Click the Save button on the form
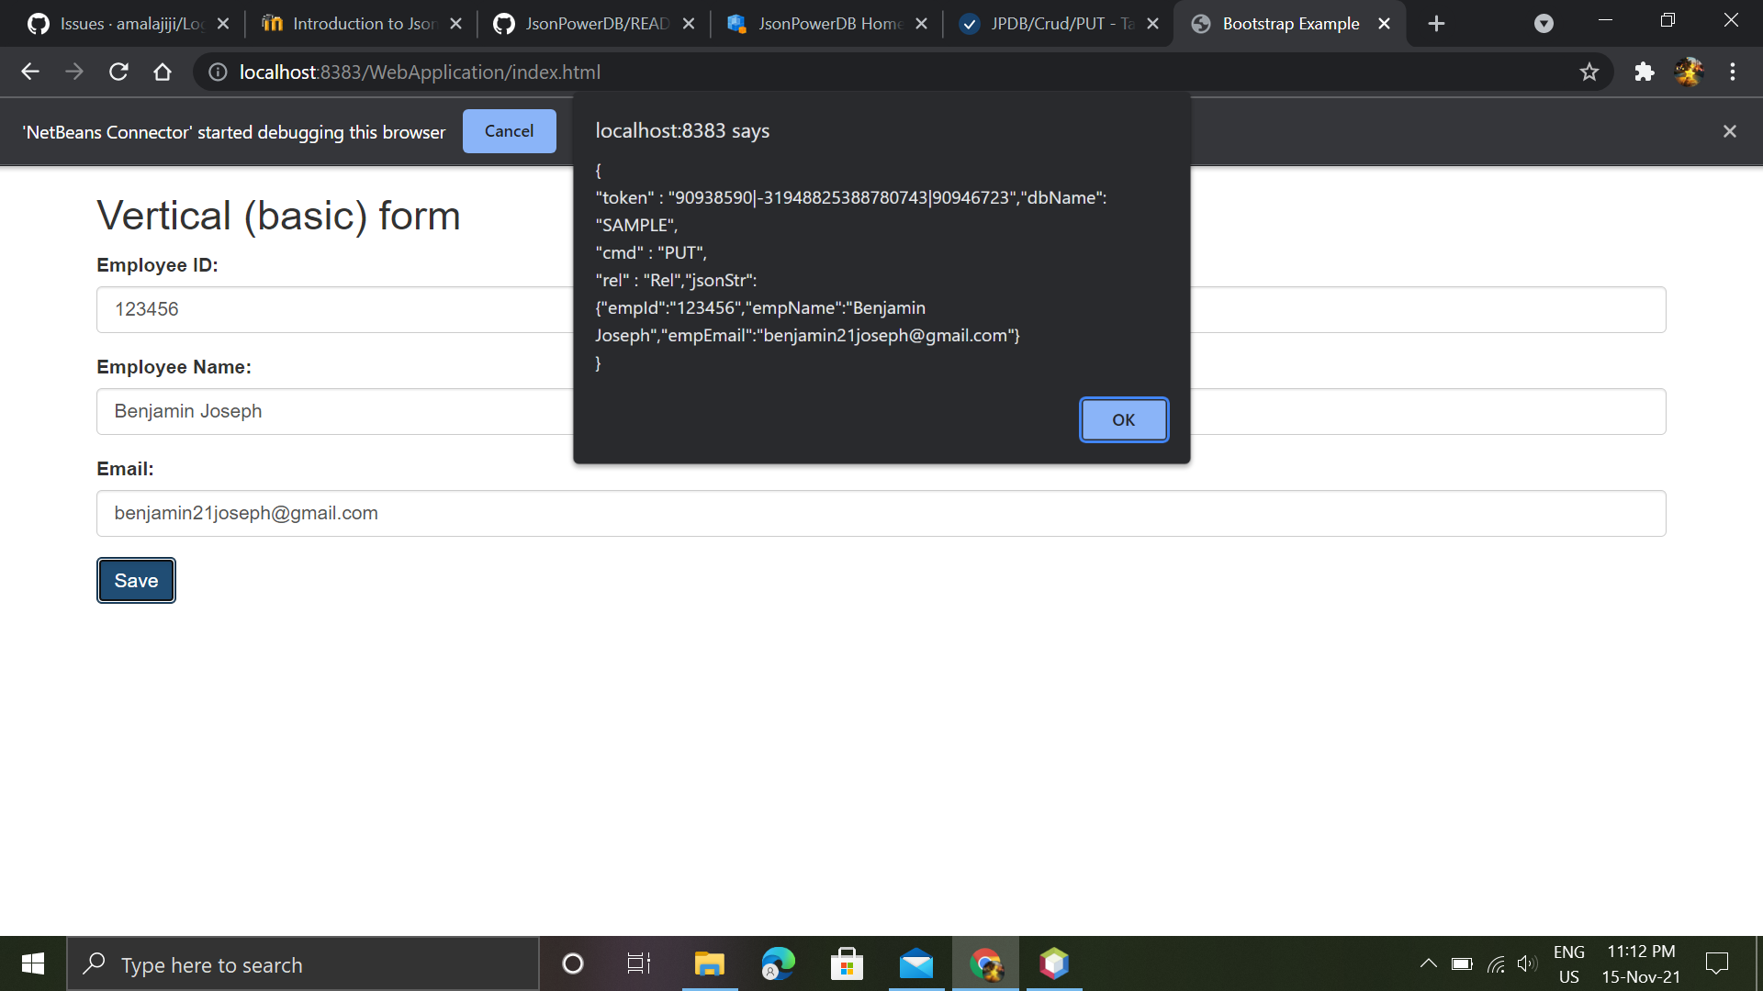The image size is (1763, 991). coord(135,580)
